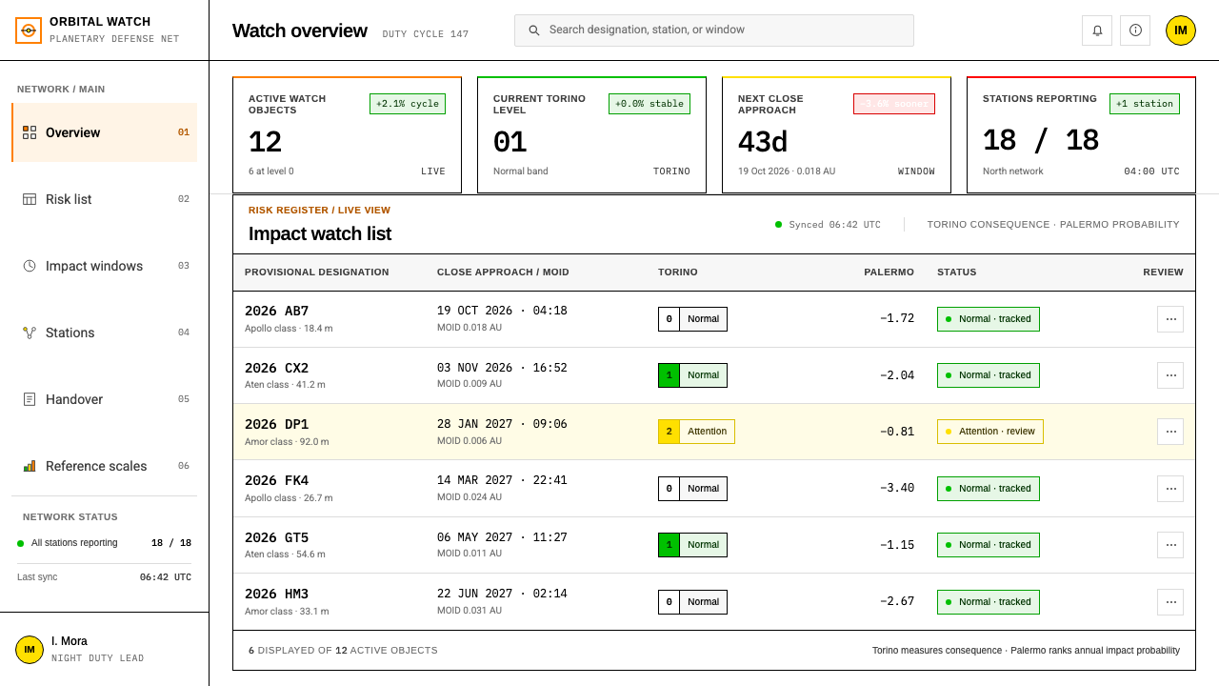Open review menu for 2026 FK4

pyautogui.click(x=1170, y=489)
